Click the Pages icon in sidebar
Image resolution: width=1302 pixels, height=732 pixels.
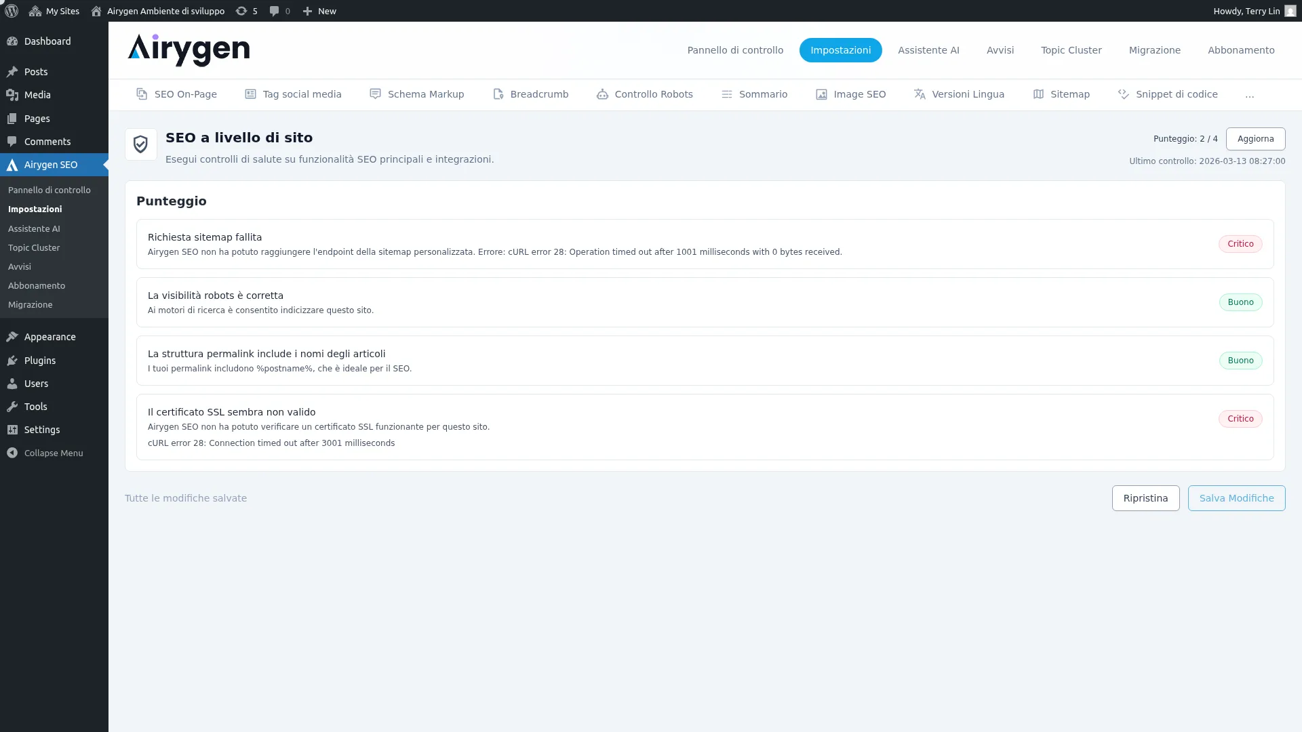(x=12, y=119)
